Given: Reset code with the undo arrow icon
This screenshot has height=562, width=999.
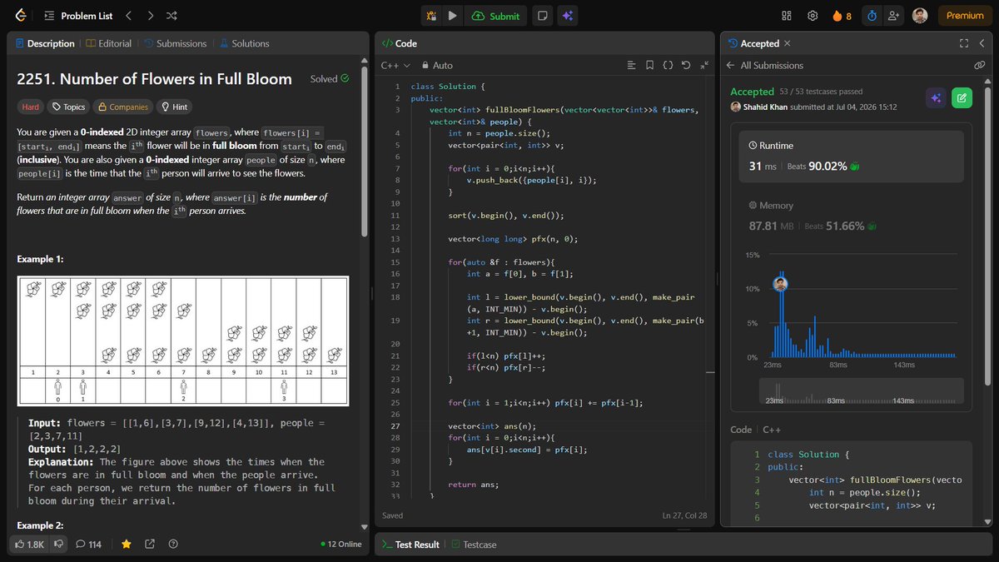Looking at the screenshot, I should click(x=686, y=65).
